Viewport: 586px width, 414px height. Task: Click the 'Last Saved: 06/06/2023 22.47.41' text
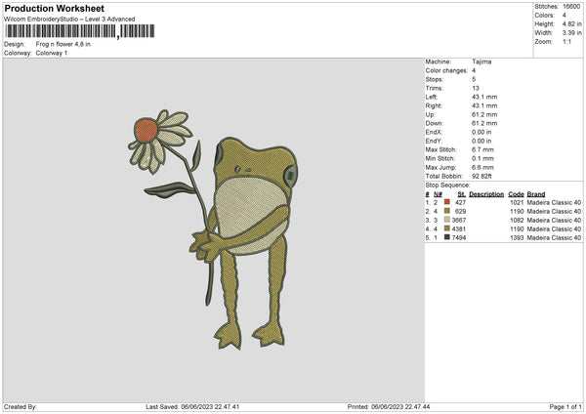pyautogui.click(x=192, y=407)
